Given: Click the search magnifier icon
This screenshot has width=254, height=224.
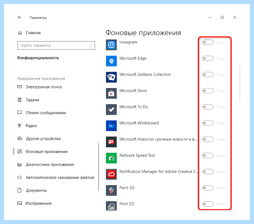Looking at the screenshot, I should coord(91,45).
